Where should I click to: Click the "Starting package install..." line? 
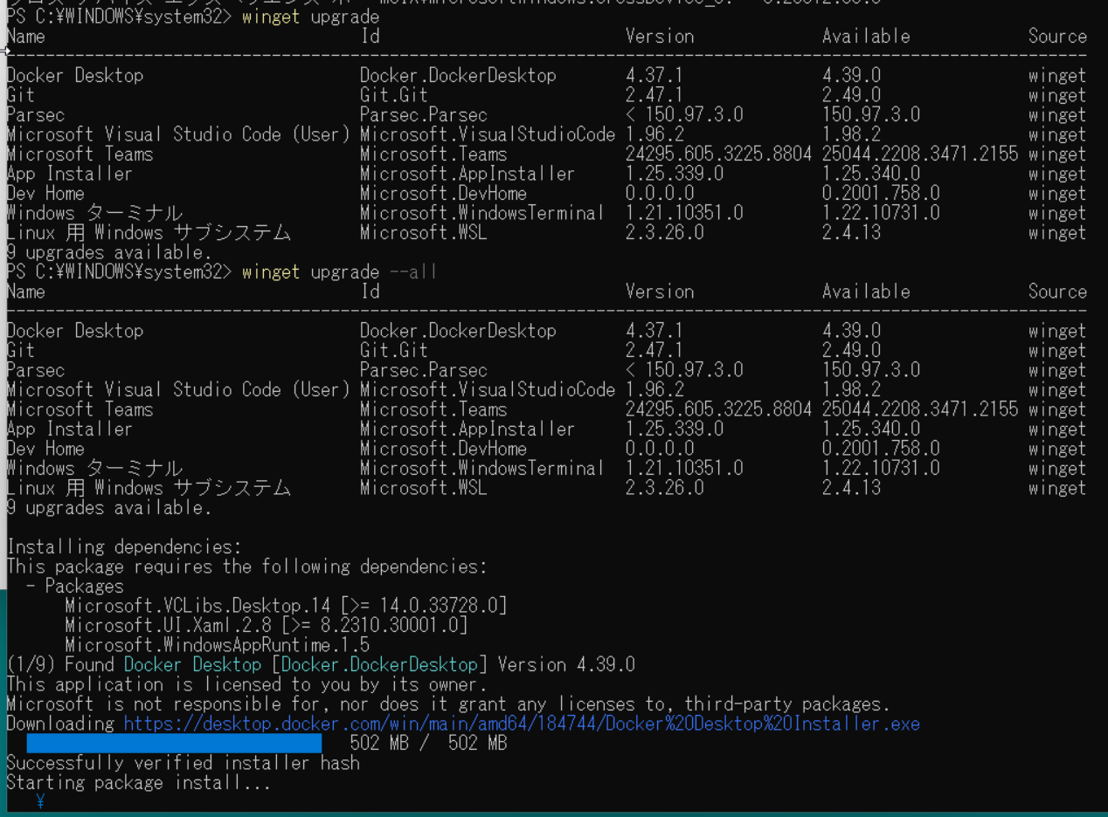click(x=138, y=782)
